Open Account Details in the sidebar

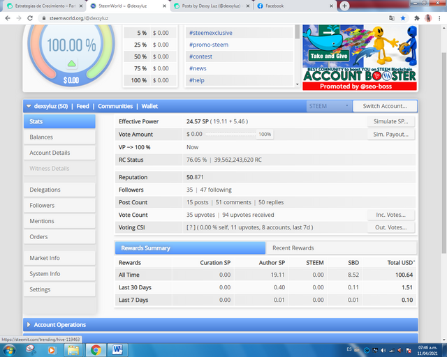pos(59,153)
